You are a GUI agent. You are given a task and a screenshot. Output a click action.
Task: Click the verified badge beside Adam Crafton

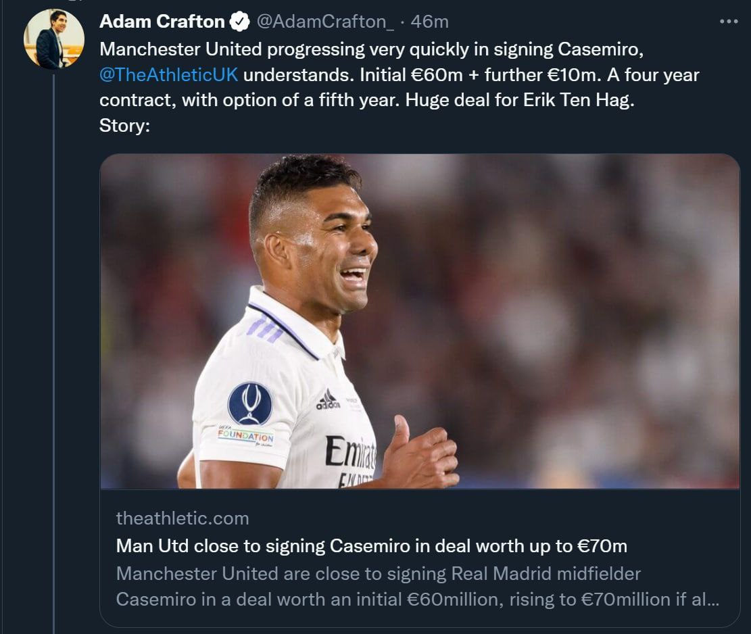click(239, 22)
